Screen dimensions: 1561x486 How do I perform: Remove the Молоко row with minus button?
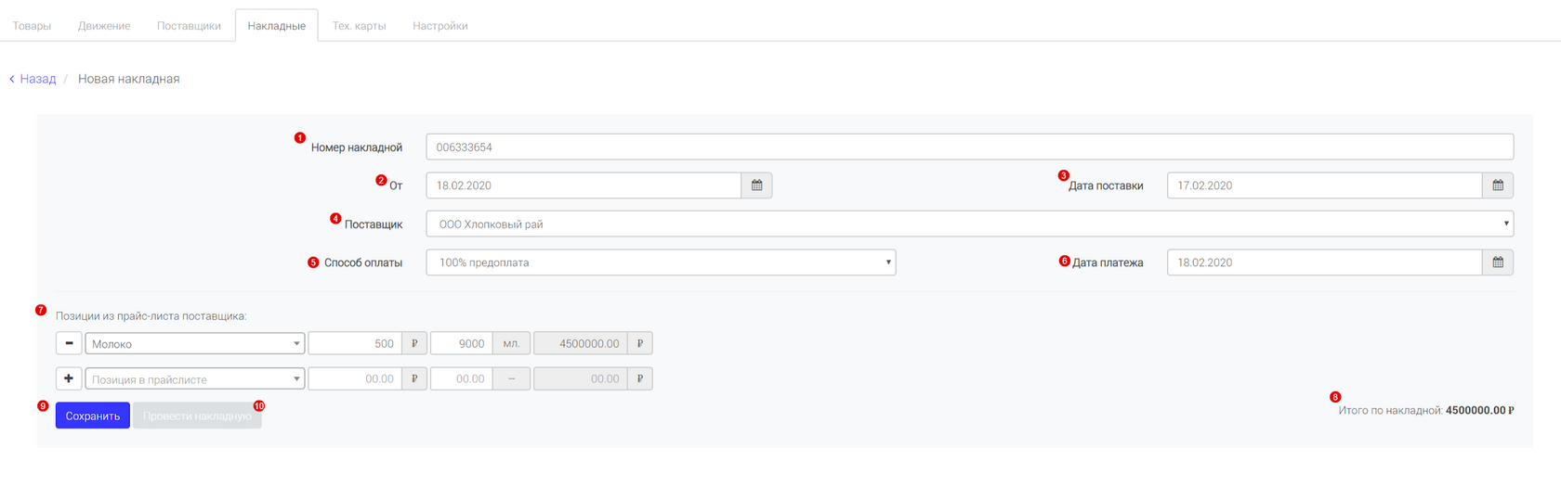(69, 343)
